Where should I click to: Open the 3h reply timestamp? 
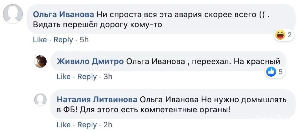pyautogui.click(x=108, y=76)
